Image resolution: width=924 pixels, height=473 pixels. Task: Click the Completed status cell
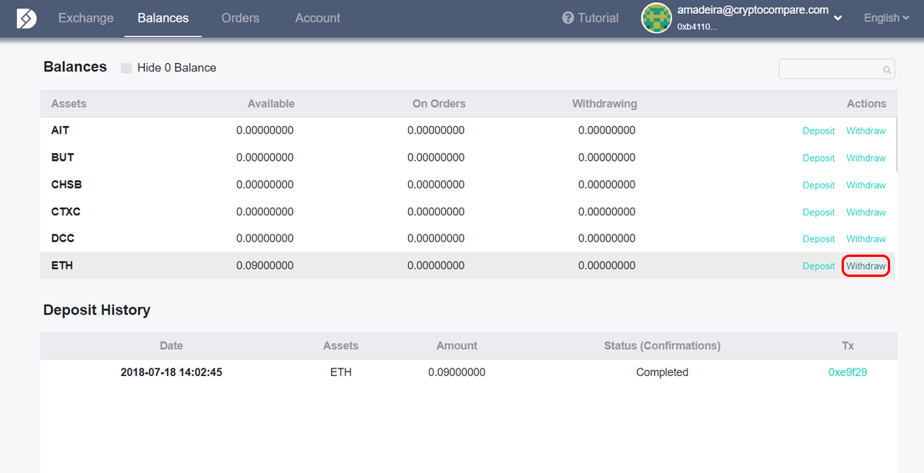[662, 372]
